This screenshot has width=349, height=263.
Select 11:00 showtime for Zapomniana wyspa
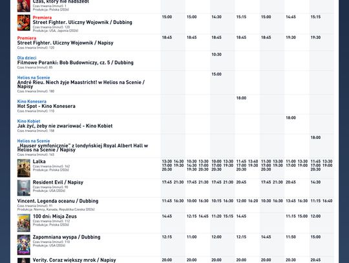(192, 237)
